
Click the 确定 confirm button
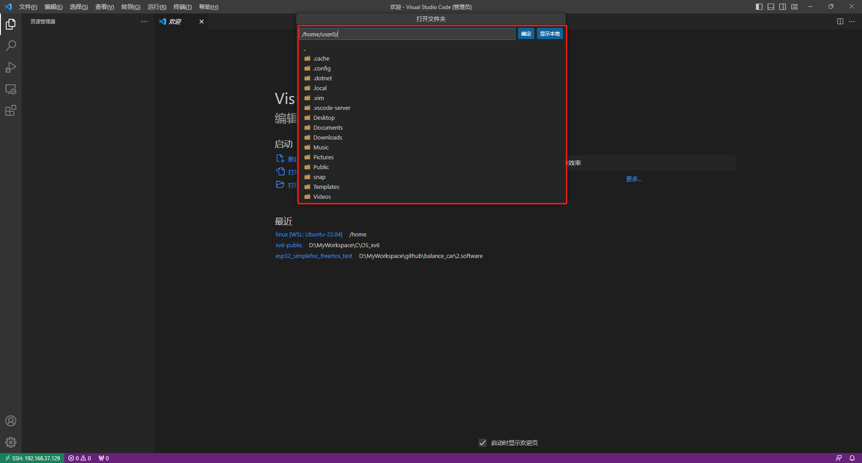(x=526, y=34)
